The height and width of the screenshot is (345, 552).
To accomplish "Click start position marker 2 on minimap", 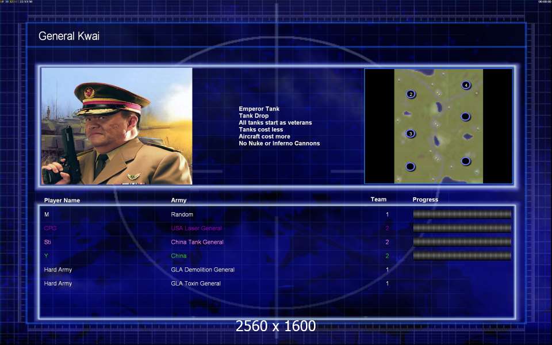I will pos(411,94).
